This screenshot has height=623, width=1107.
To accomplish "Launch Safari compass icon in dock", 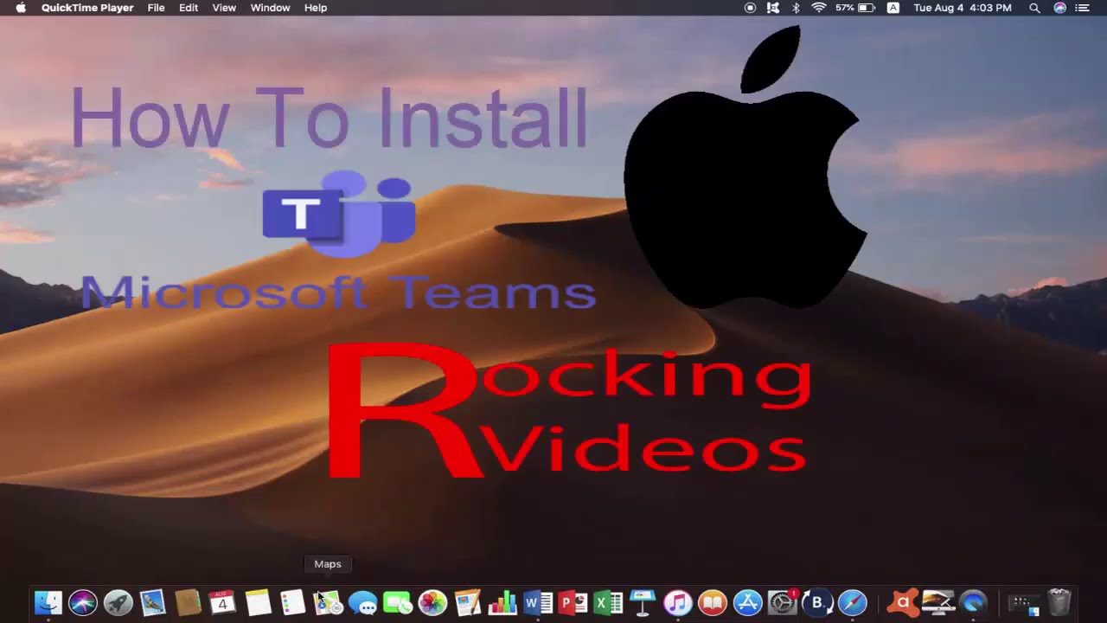I will [x=853, y=602].
